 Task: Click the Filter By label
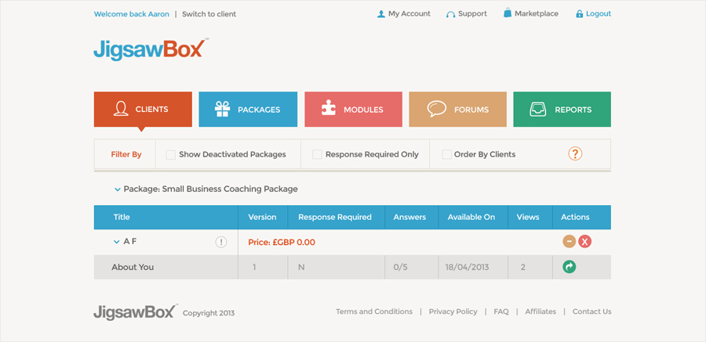[126, 155]
